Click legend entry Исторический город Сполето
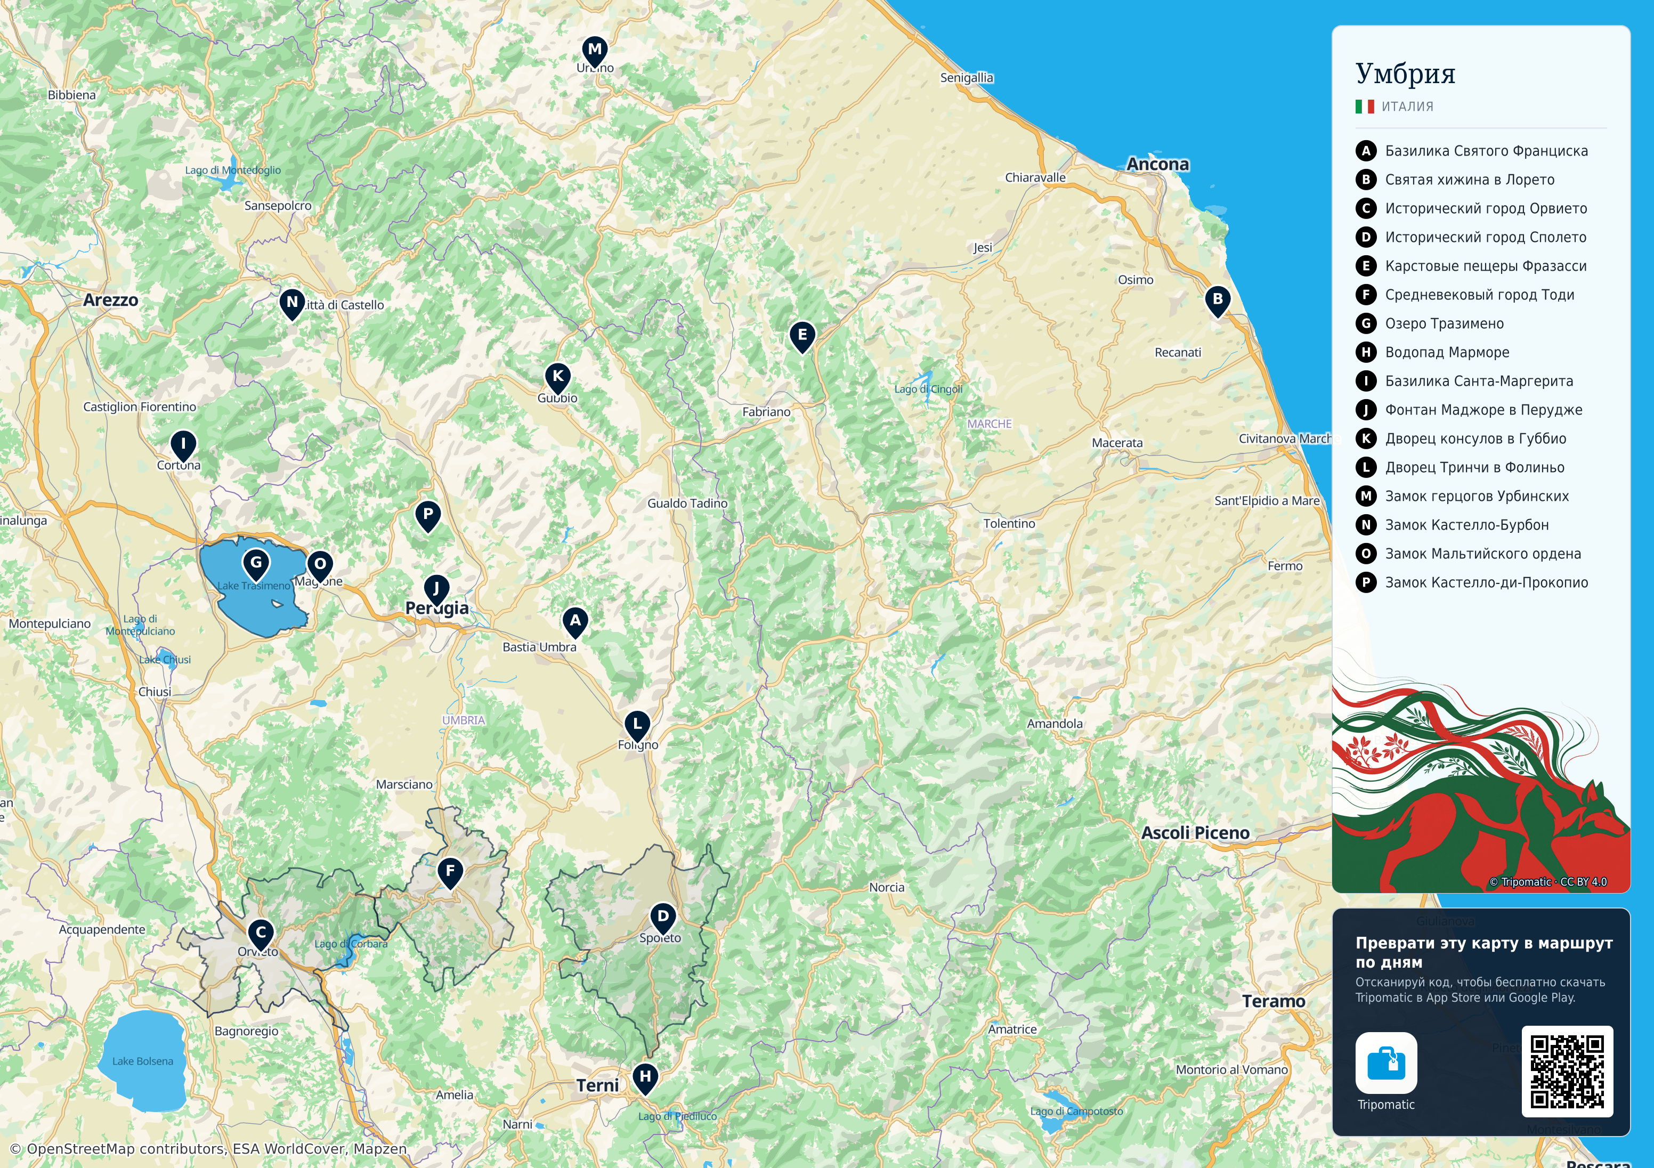Viewport: 1654px width, 1168px height. [x=1471, y=237]
